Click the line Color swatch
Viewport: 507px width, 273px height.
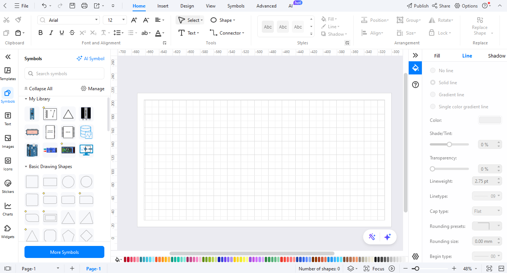point(490,120)
